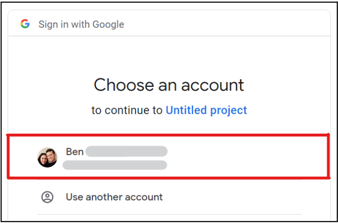Click the profile avatar photo for Ben
Screen dimensions: 338x223
tap(47, 157)
